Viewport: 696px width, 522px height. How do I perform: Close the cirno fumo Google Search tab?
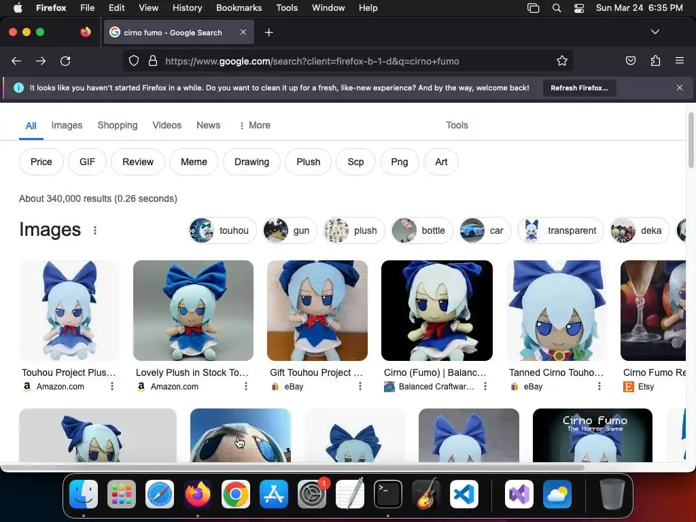point(243,32)
